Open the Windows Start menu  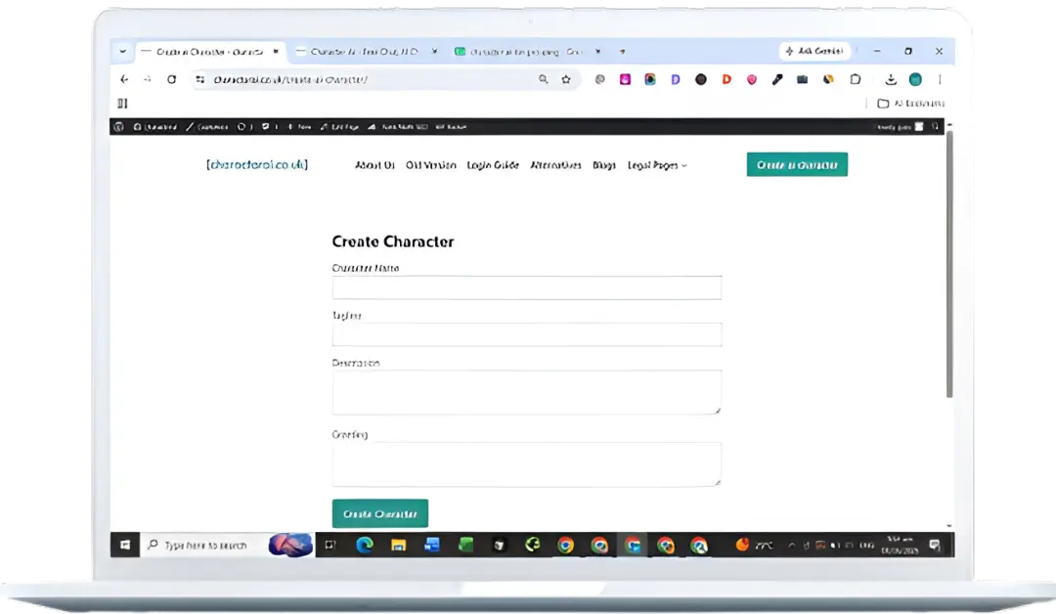click(125, 545)
